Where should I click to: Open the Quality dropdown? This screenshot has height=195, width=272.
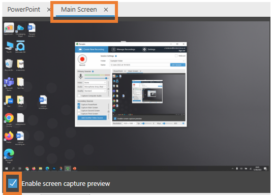[95, 91]
